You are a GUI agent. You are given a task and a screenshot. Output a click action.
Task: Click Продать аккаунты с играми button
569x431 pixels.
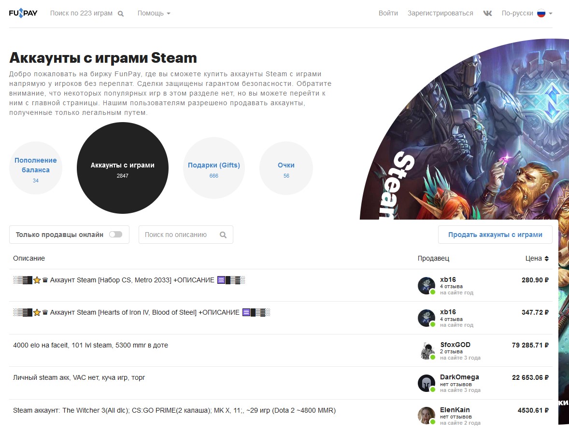[x=495, y=235]
